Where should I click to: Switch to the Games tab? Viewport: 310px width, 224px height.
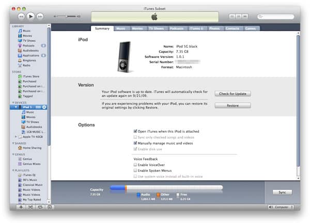[251, 28]
